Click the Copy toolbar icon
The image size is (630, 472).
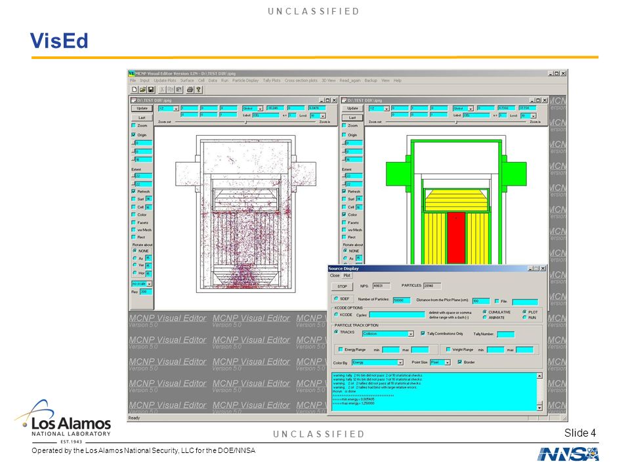point(170,90)
